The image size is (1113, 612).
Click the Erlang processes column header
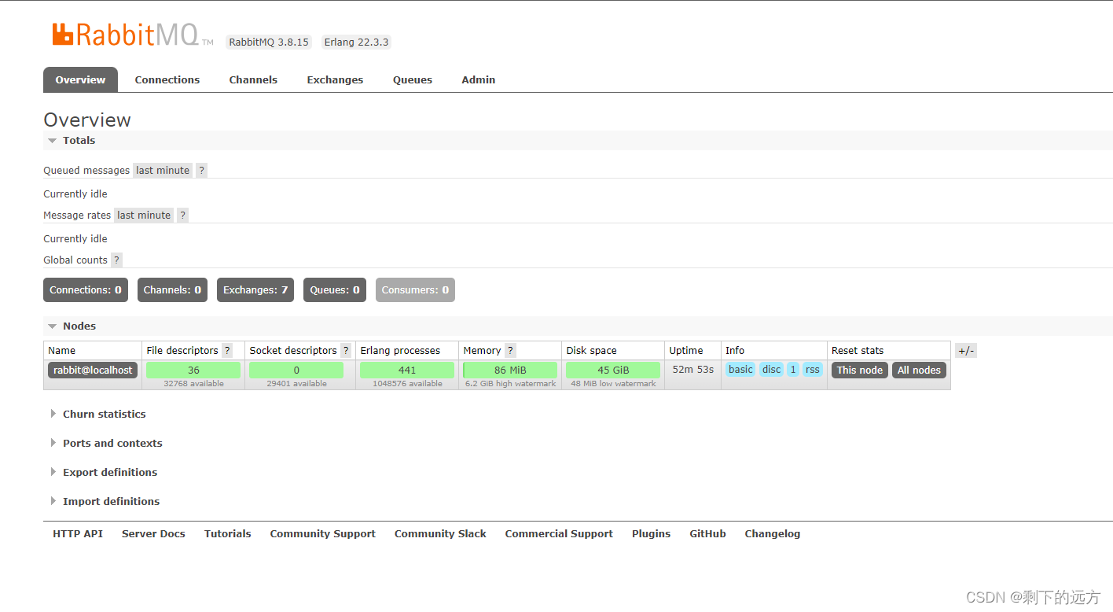(x=400, y=350)
